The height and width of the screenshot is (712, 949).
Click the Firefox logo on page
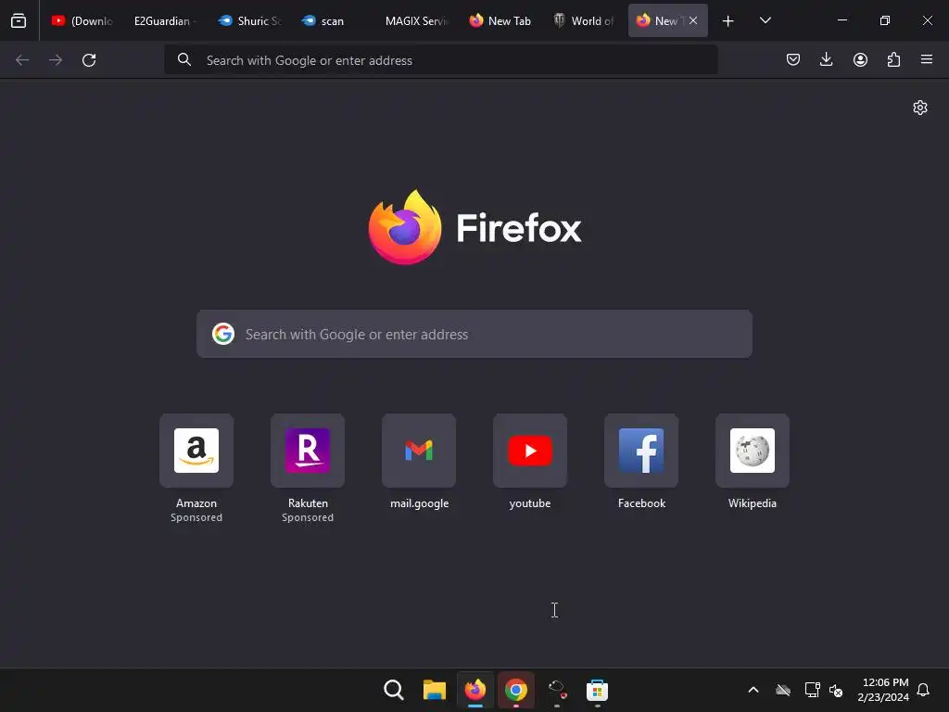click(x=405, y=227)
